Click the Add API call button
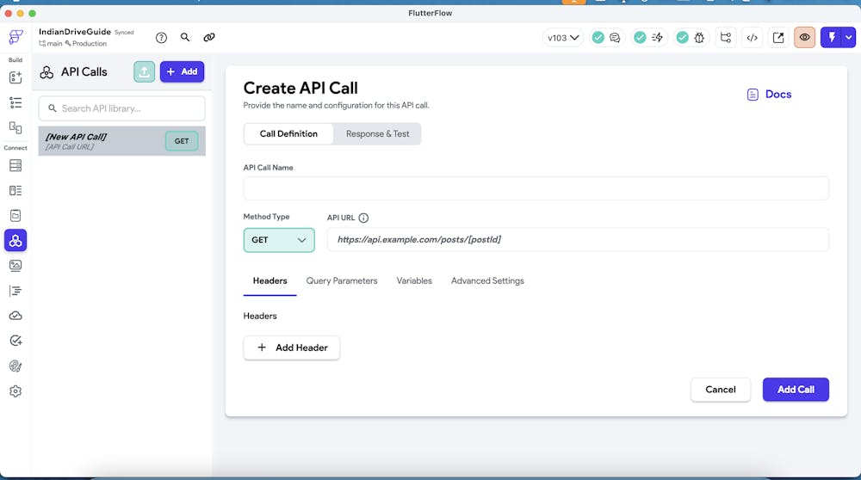Screen dimensions: 861x480 point(182,72)
